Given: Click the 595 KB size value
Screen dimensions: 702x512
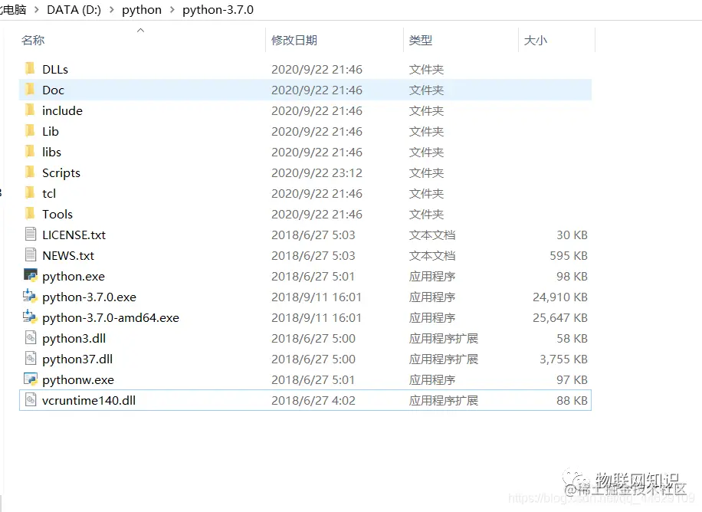Looking at the screenshot, I should click(568, 255).
